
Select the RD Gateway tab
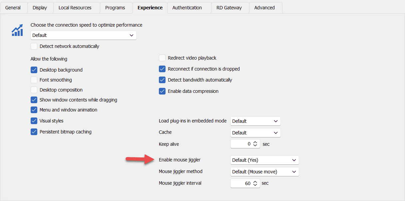click(x=229, y=8)
